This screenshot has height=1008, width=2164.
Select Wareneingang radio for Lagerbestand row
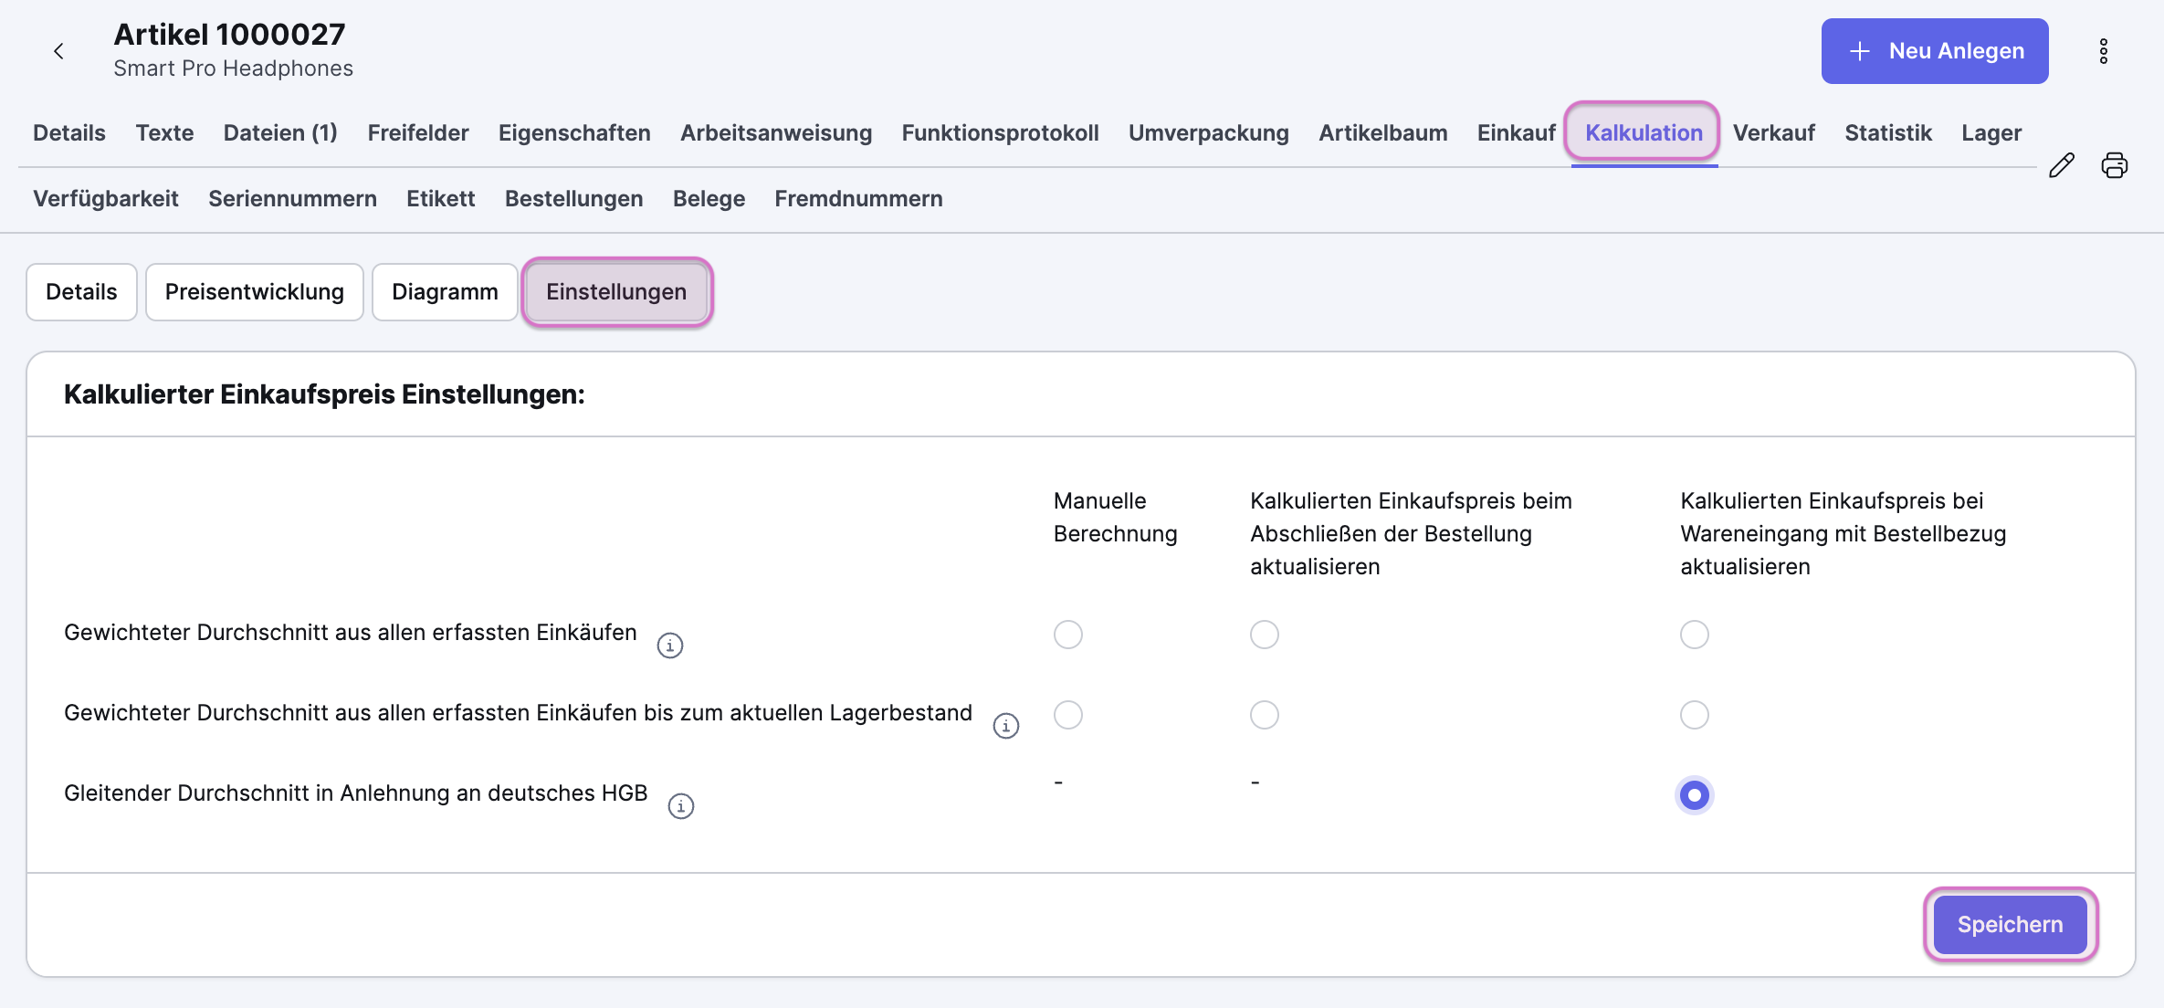click(1695, 715)
